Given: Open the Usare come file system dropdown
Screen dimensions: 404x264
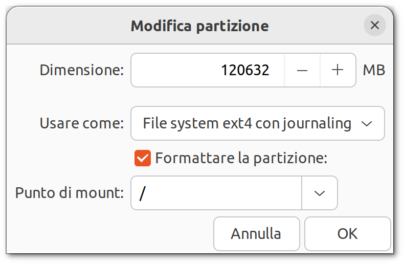Looking at the screenshot, I should 257,123.
